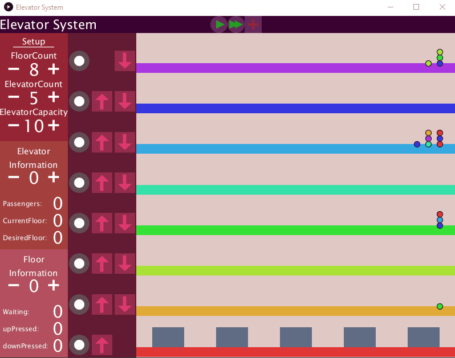Click the Passengers: label
The image size is (455, 358).
point(22,204)
